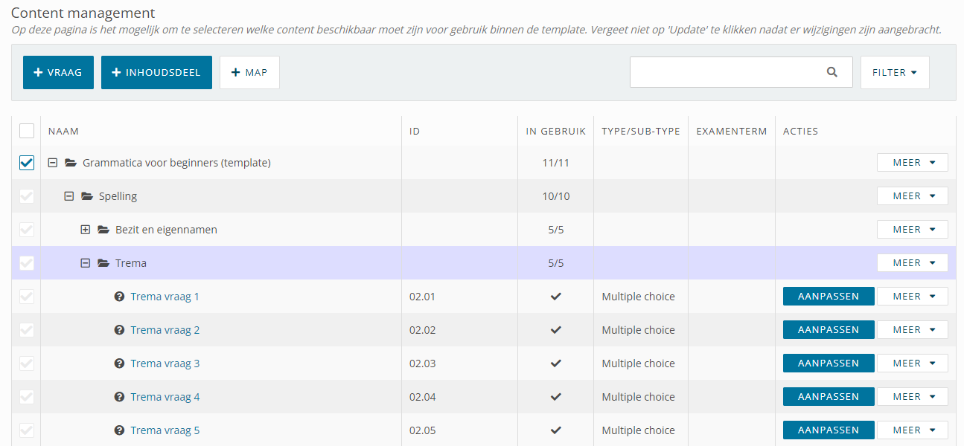Click the folder icon of Bezit en eigennamen
964x446 pixels.
coord(103,230)
